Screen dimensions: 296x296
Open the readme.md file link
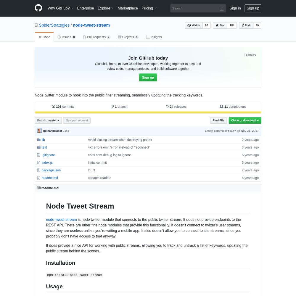pos(50,178)
